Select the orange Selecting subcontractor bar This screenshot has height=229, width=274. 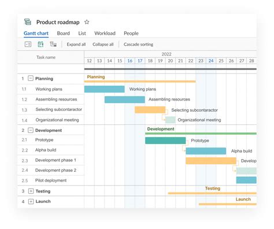[150, 110]
